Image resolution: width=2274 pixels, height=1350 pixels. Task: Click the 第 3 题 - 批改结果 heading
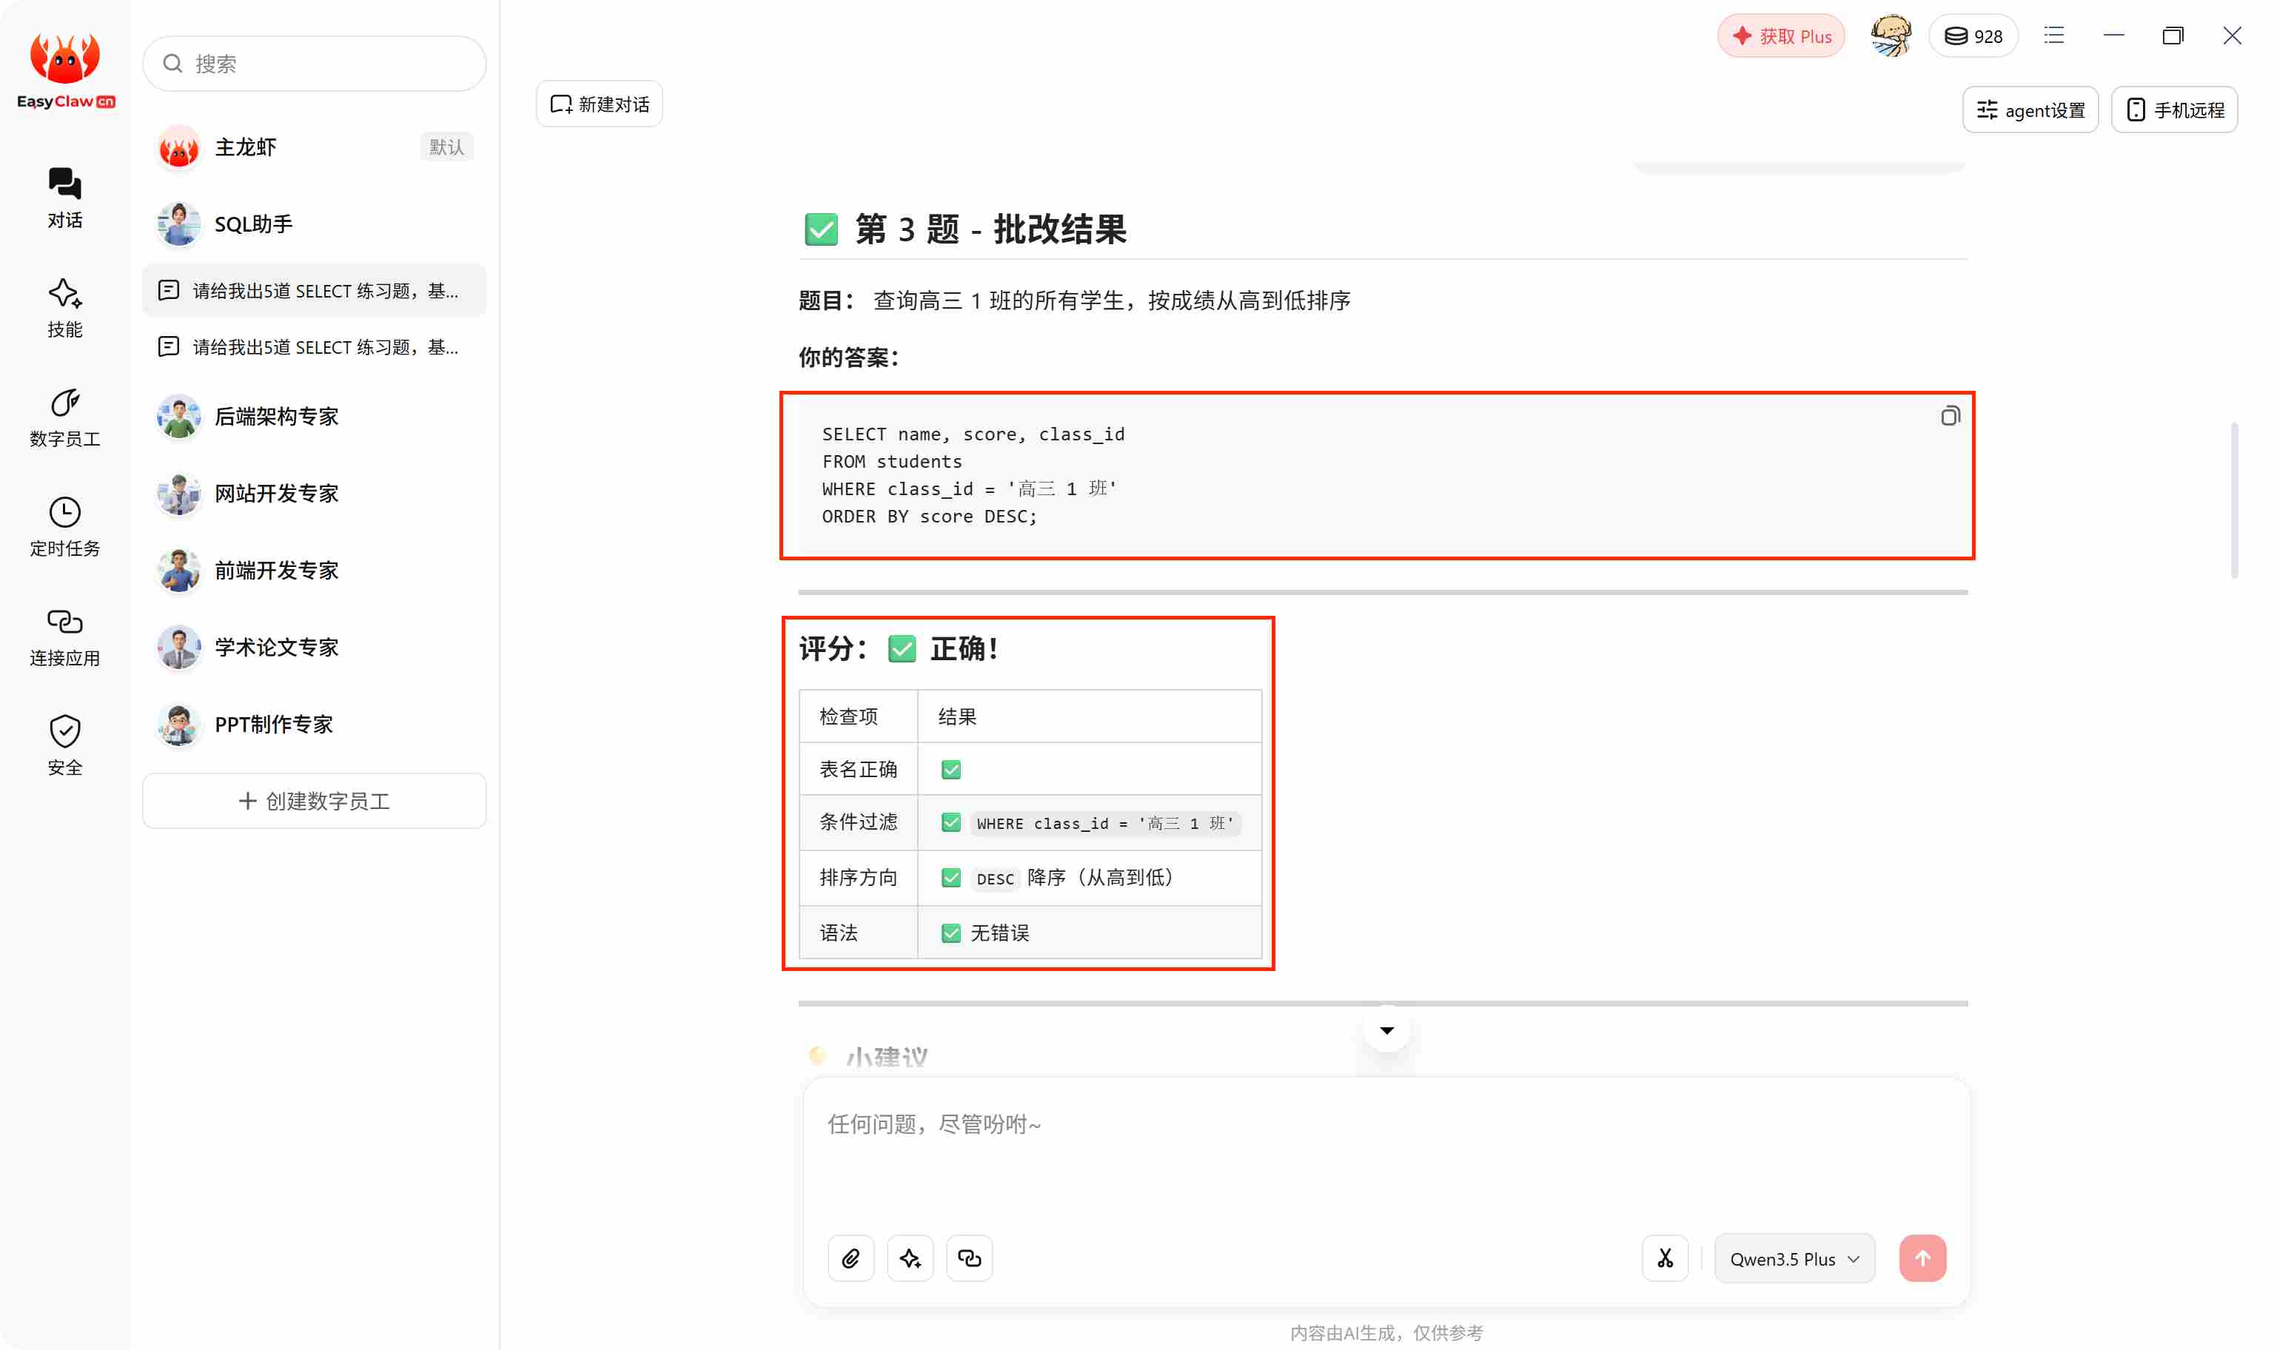(965, 229)
